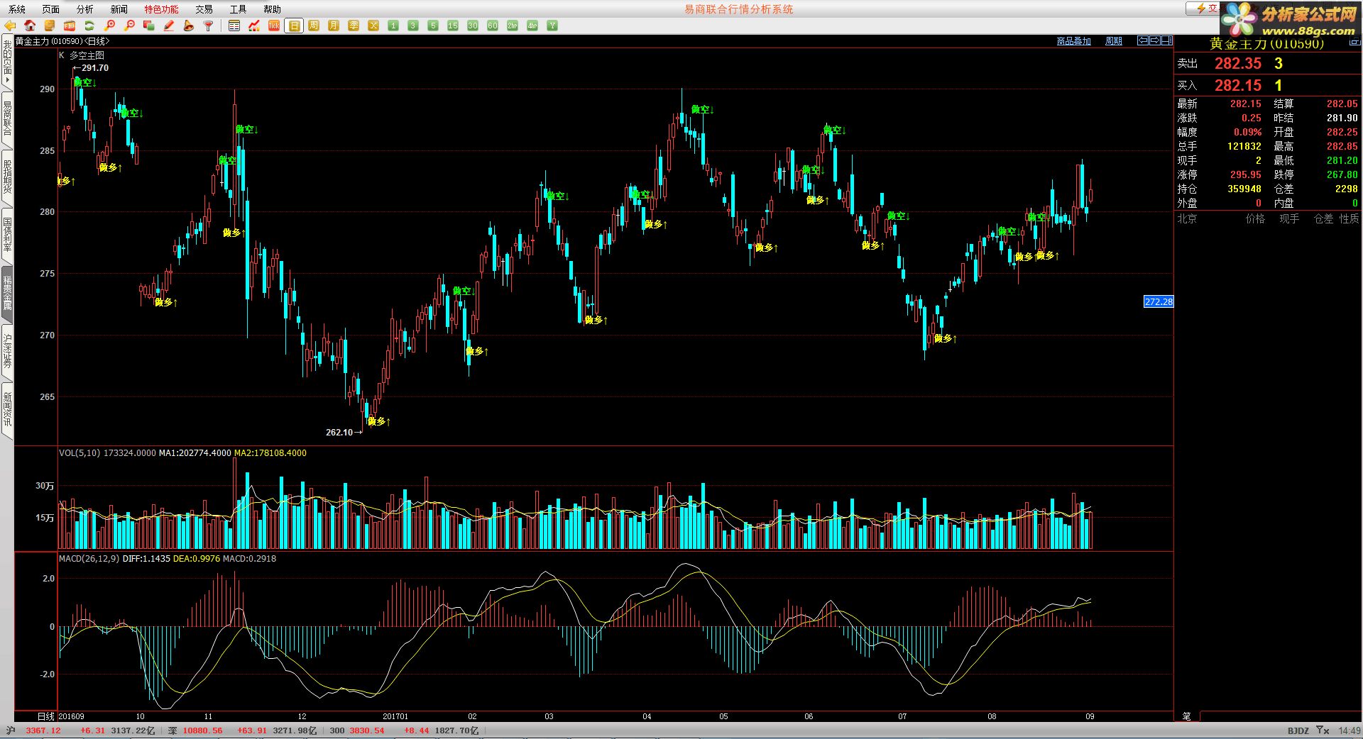Open the 工具 menu
The image size is (1363, 739).
click(x=238, y=9)
